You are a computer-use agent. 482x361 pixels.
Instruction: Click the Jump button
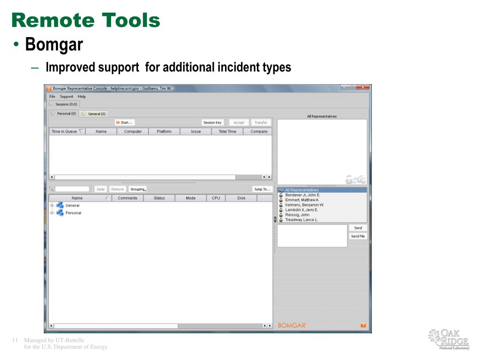101,189
